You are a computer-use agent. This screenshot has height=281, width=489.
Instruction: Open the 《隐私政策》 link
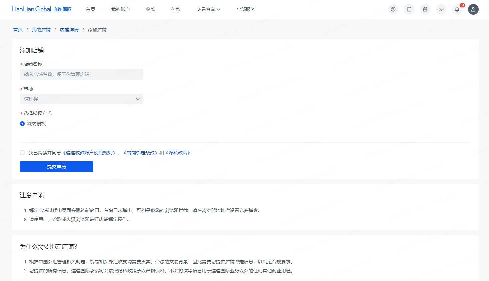[x=178, y=153]
